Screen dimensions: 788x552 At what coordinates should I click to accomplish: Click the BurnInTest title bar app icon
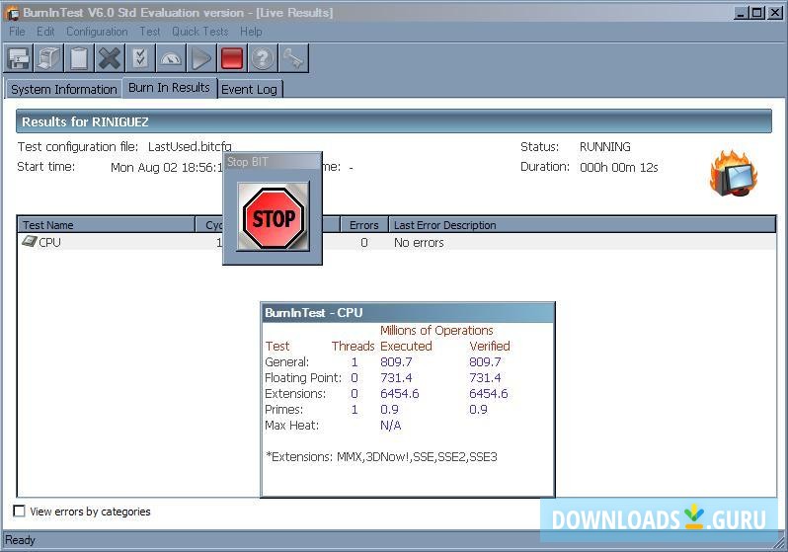pos(11,13)
